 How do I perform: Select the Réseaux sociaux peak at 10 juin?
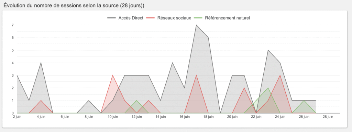(113, 75)
